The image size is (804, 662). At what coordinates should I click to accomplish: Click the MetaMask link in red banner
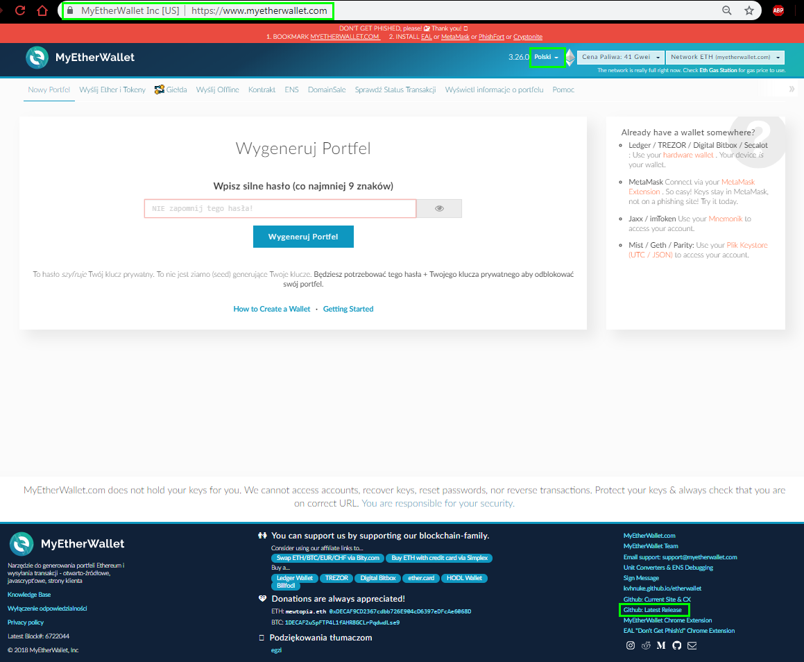tap(455, 37)
